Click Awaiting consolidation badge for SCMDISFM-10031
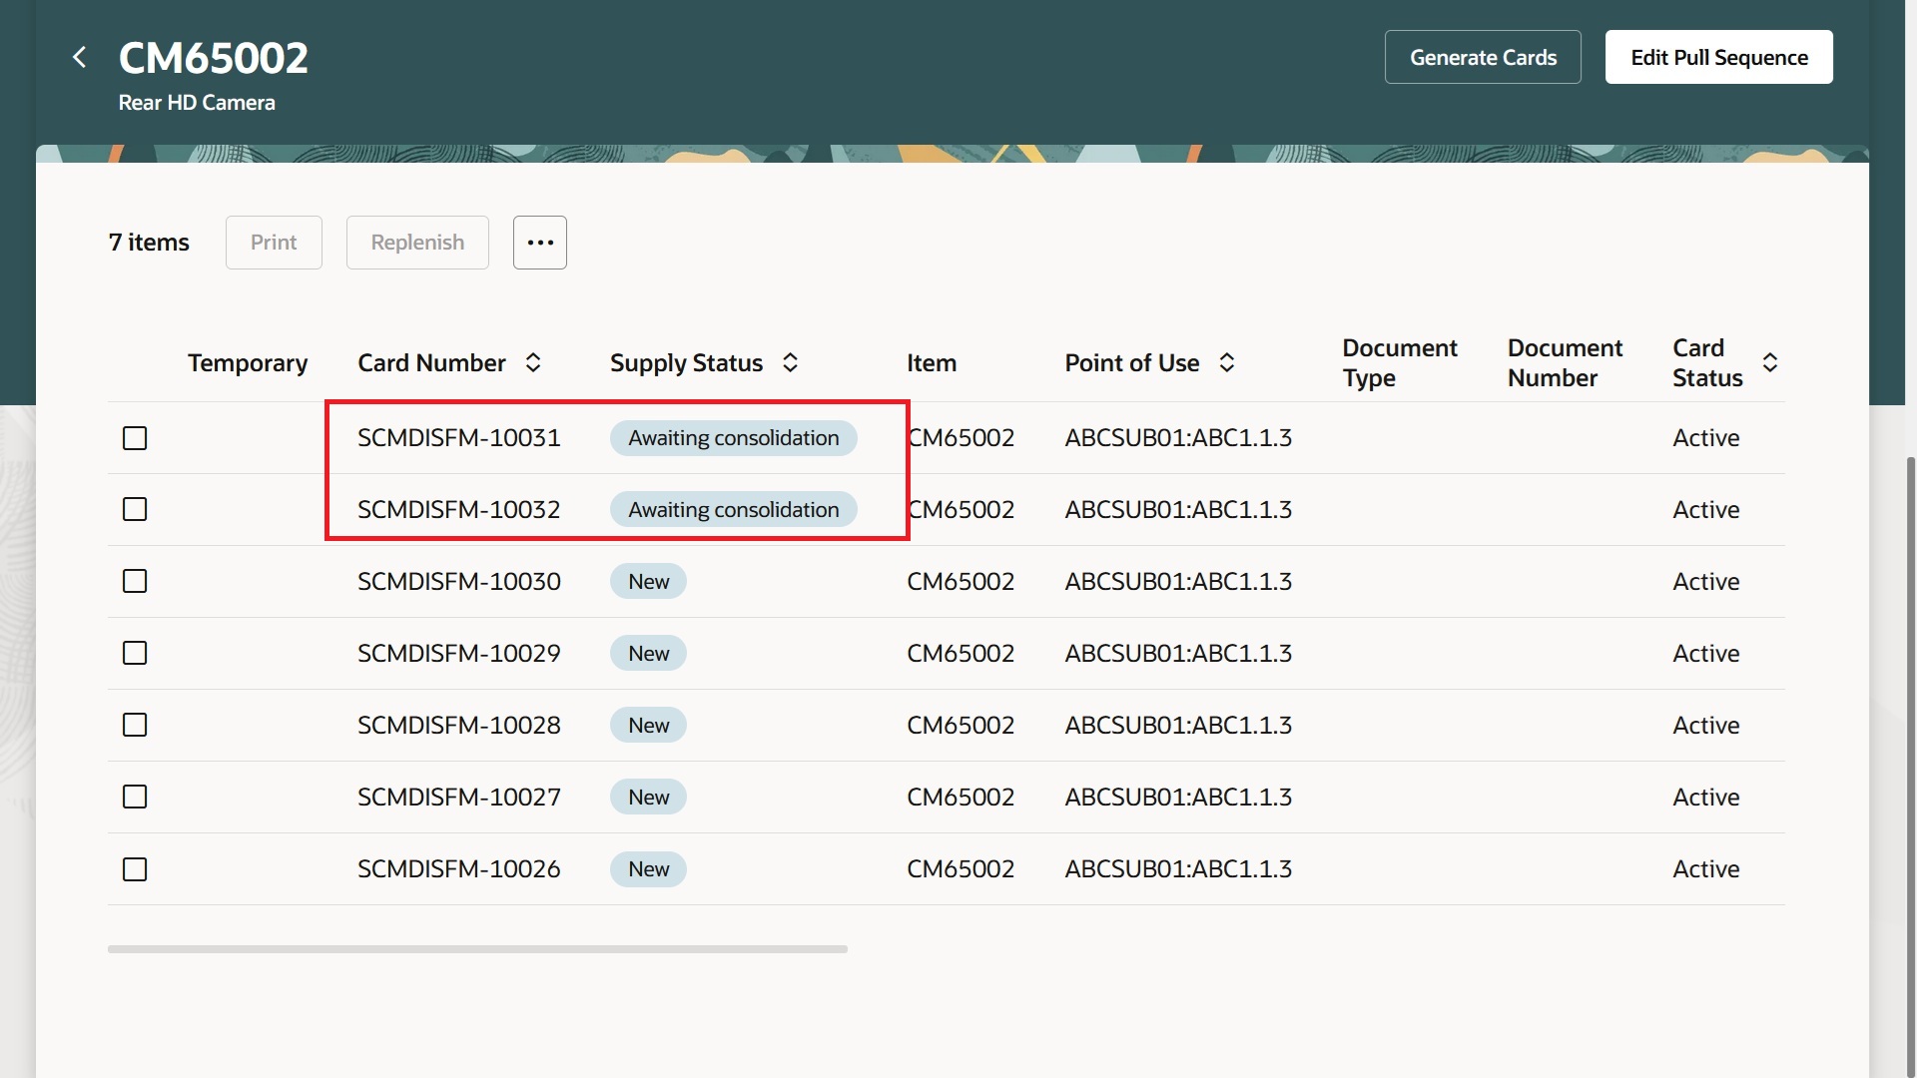This screenshot has width=1917, height=1078. [x=734, y=438]
